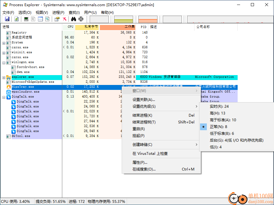Click the explorer.exe folder icon
The width and height of the screenshot is (274, 205).
9,77
